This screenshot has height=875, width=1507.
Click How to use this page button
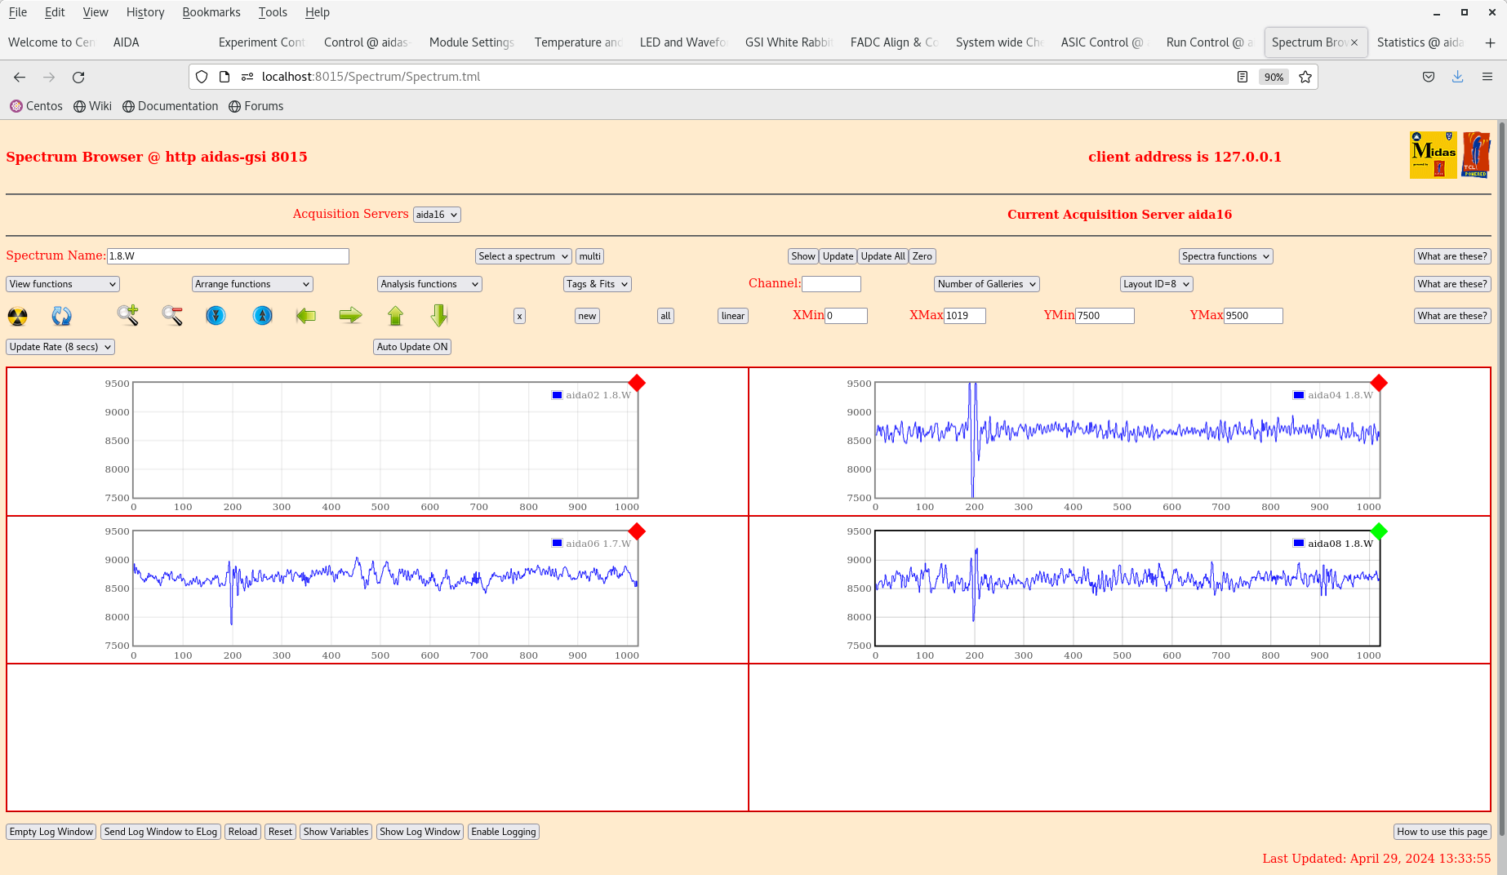[x=1442, y=832]
